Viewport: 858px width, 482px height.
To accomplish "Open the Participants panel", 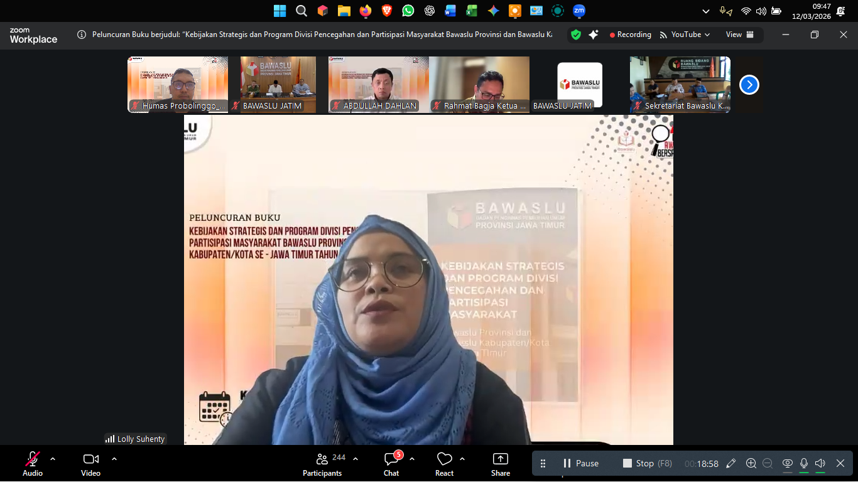I will [x=322, y=463].
